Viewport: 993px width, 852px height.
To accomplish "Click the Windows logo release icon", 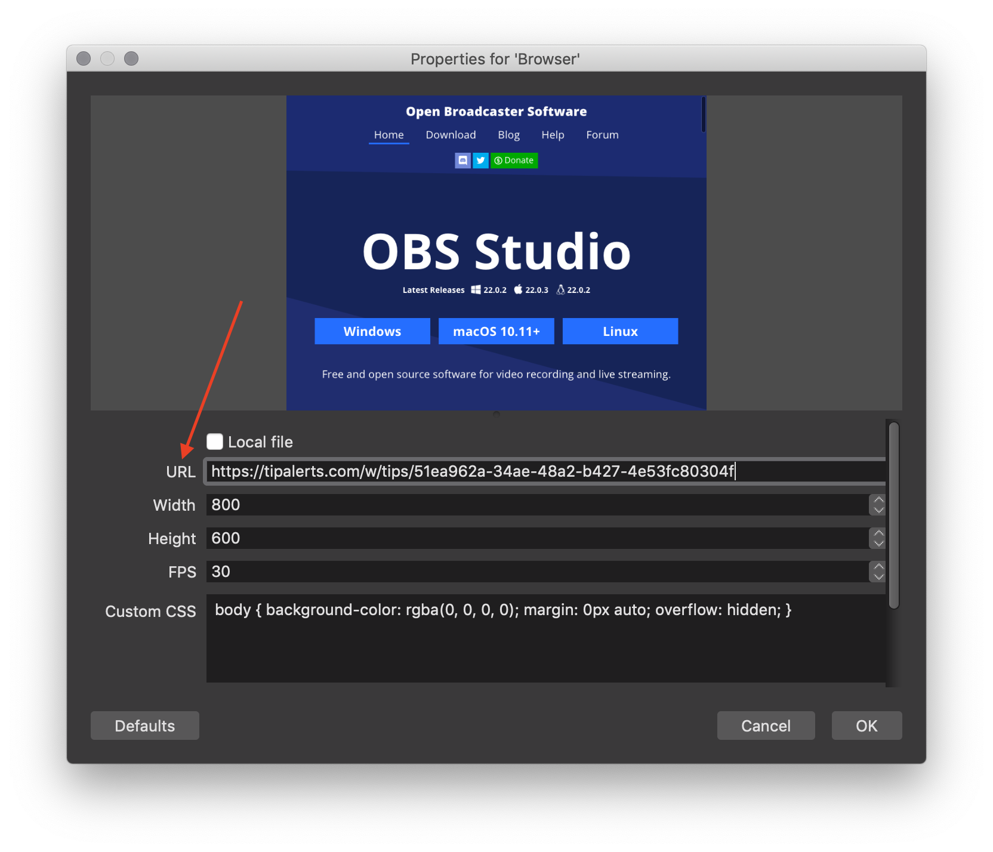I will 476,289.
